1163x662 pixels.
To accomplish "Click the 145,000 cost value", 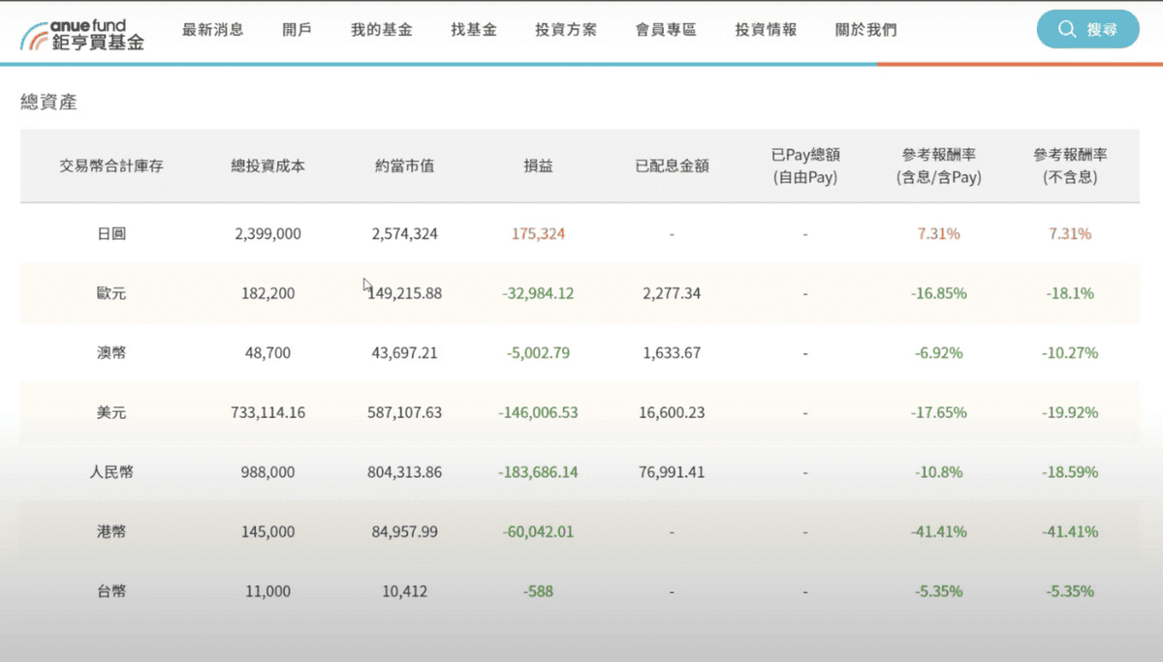I will [268, 531].
